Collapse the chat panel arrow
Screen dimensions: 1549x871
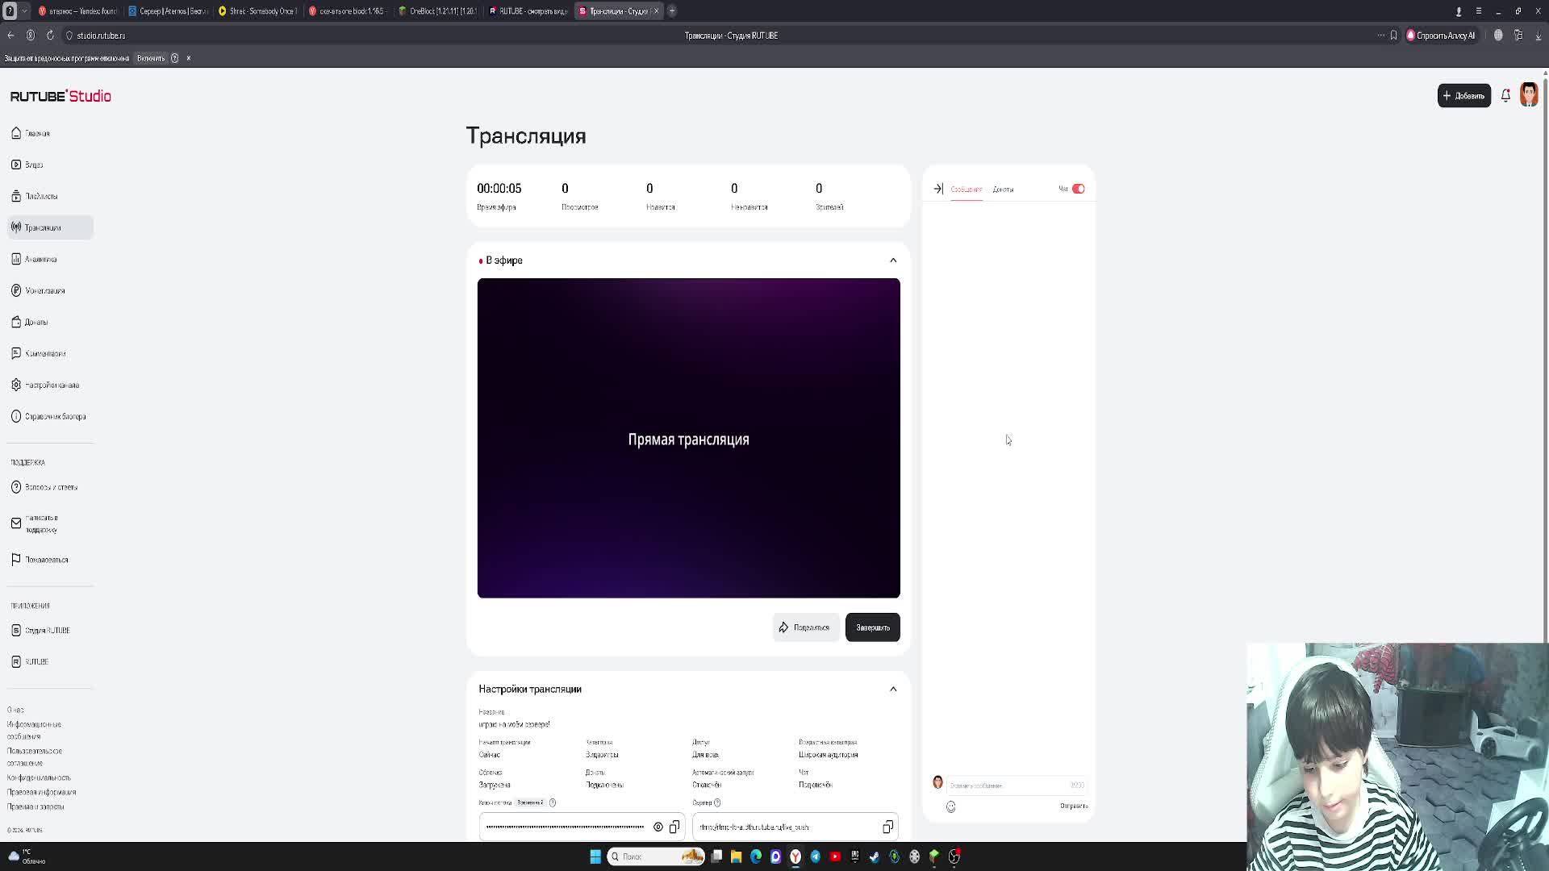[x=938, y=189]
